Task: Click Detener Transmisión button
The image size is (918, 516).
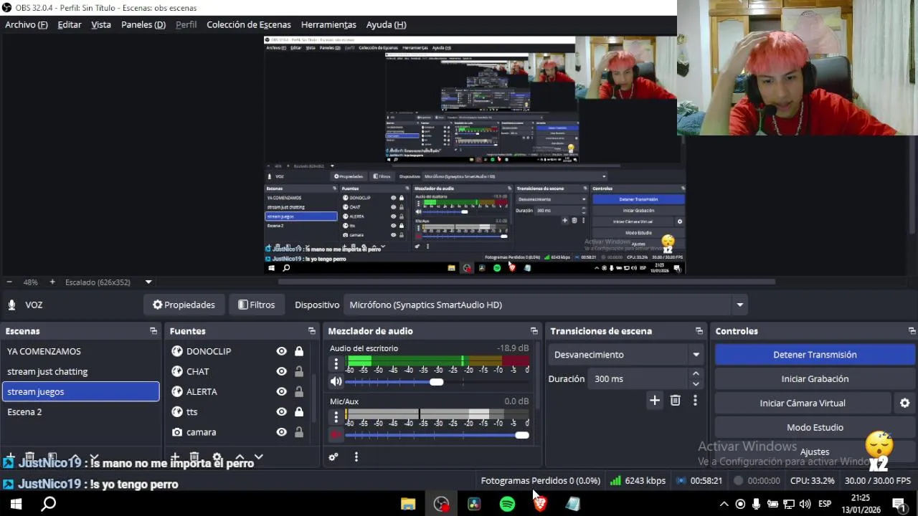Action: click(x=815, y=355)
